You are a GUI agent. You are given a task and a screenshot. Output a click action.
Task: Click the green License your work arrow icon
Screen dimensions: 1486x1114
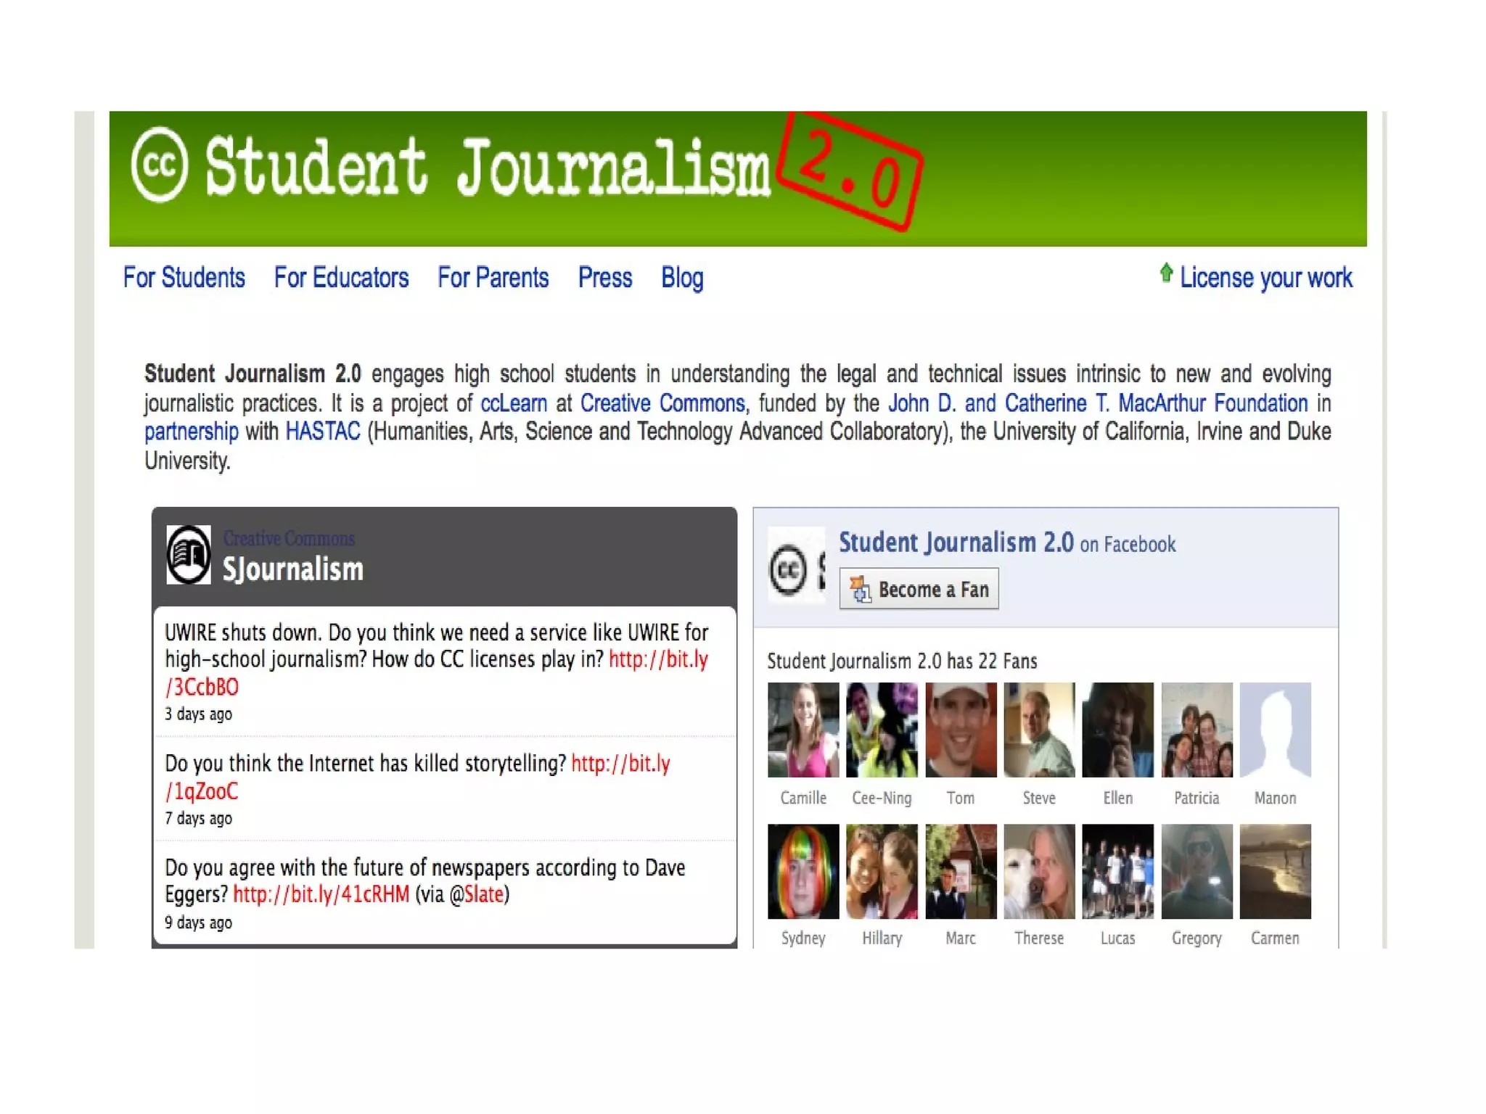1166,273
